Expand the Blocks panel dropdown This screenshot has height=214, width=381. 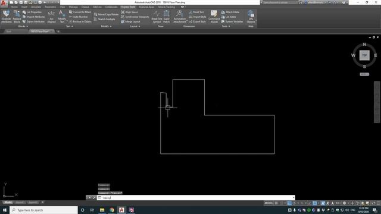tap(23, 26)
